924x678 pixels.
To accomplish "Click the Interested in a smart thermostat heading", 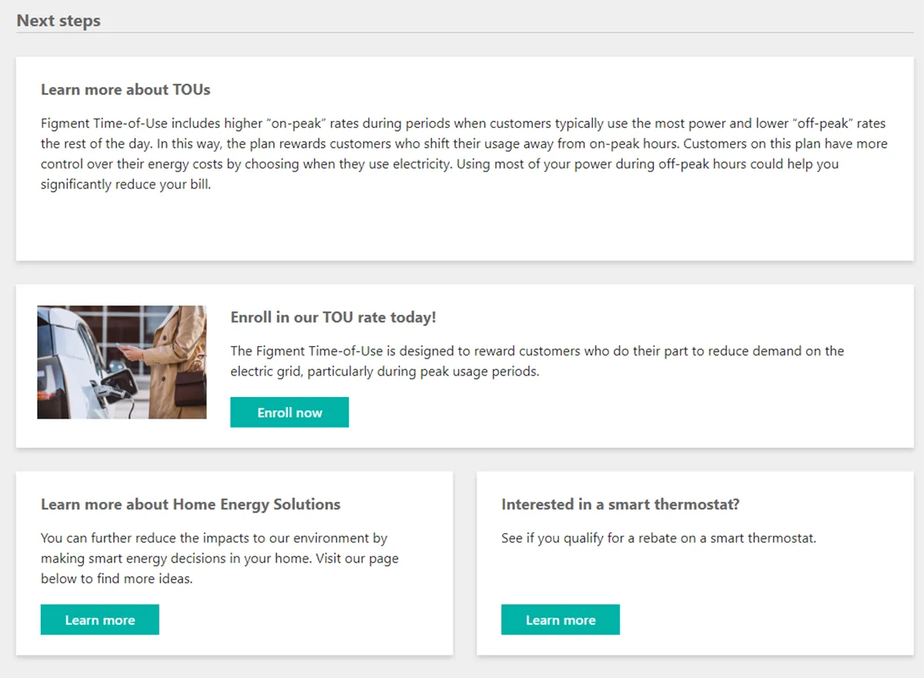I will 620,505.
